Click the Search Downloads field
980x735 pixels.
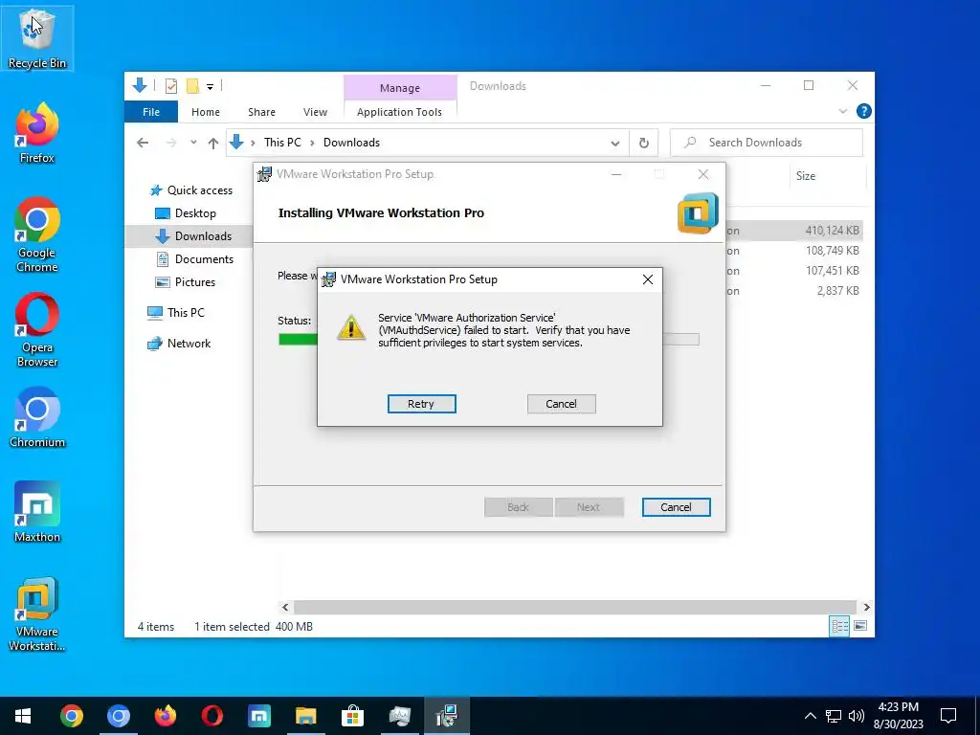[767, 143]
